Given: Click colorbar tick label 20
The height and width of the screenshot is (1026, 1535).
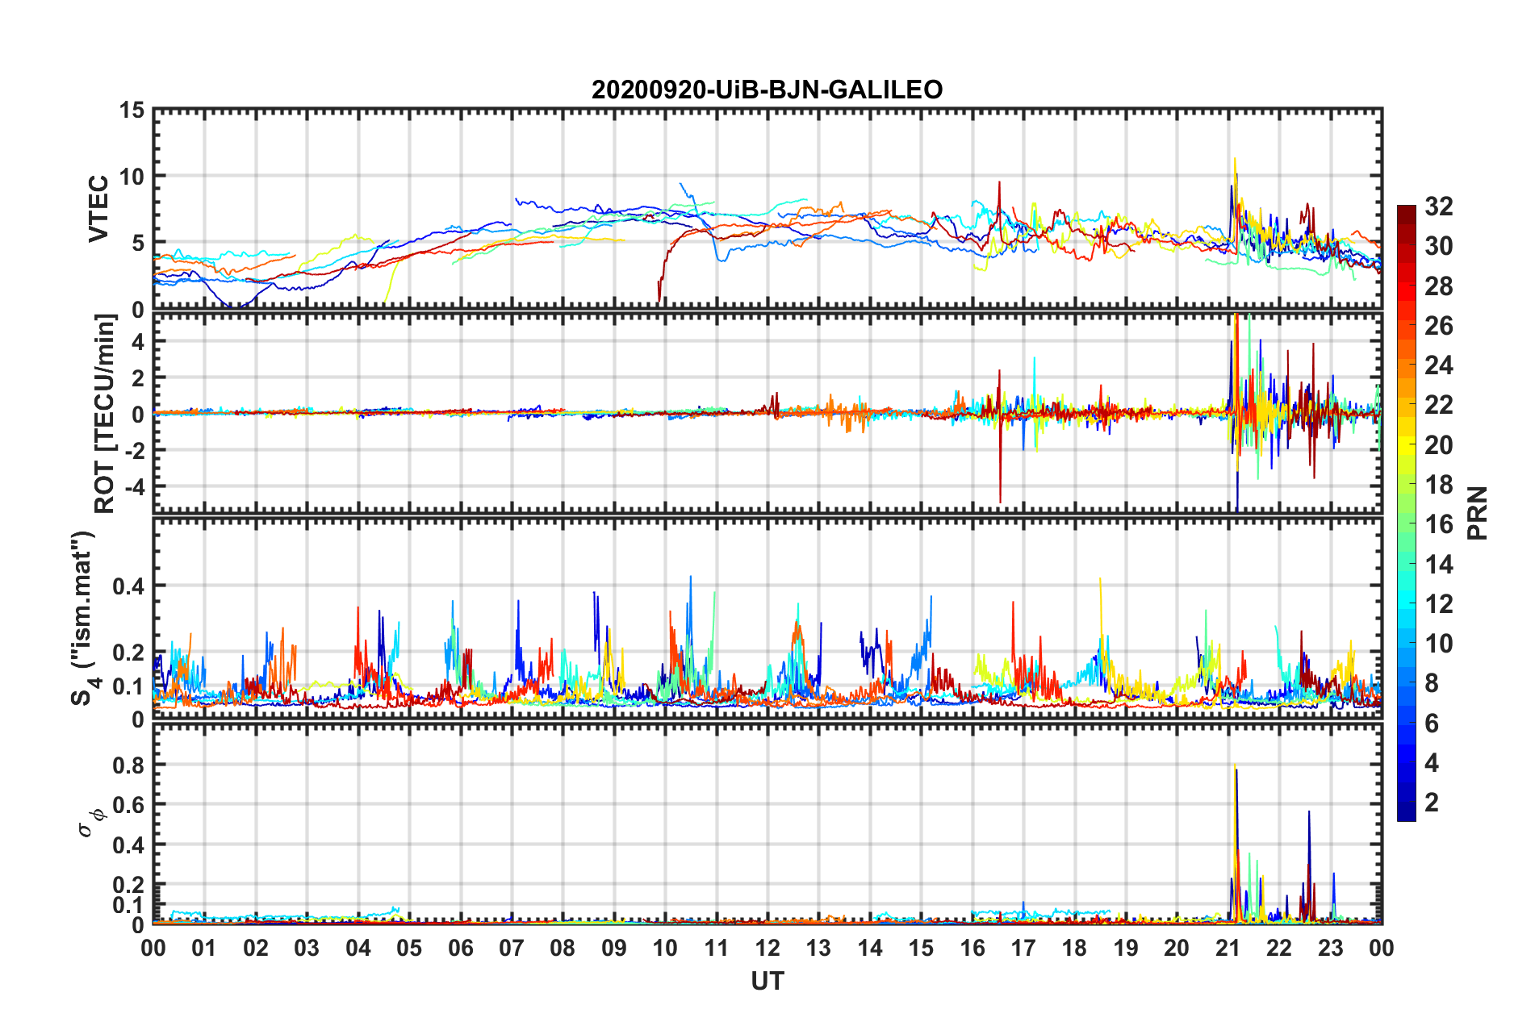Looking at the screenshot, I should (1438, 445).
